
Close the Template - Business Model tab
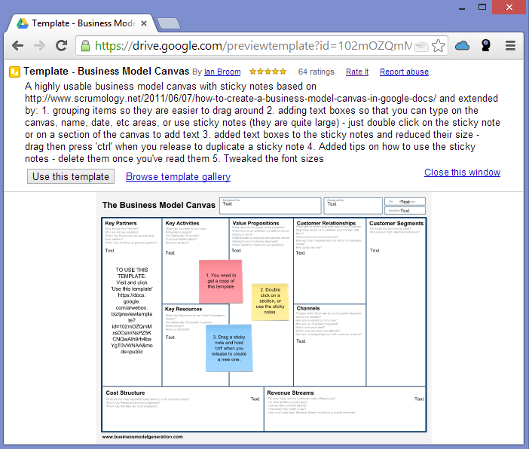[x=144, y=23]
